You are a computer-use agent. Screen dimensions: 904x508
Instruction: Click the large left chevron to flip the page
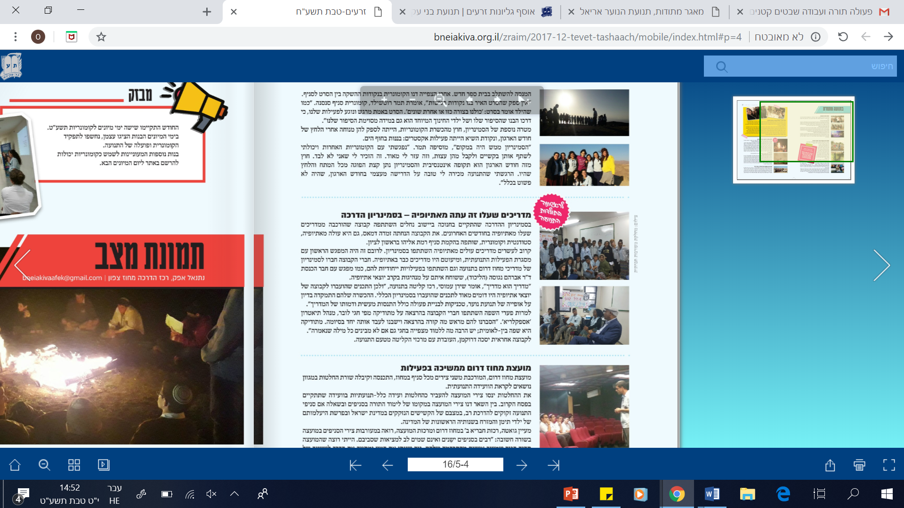coord(23,265)
